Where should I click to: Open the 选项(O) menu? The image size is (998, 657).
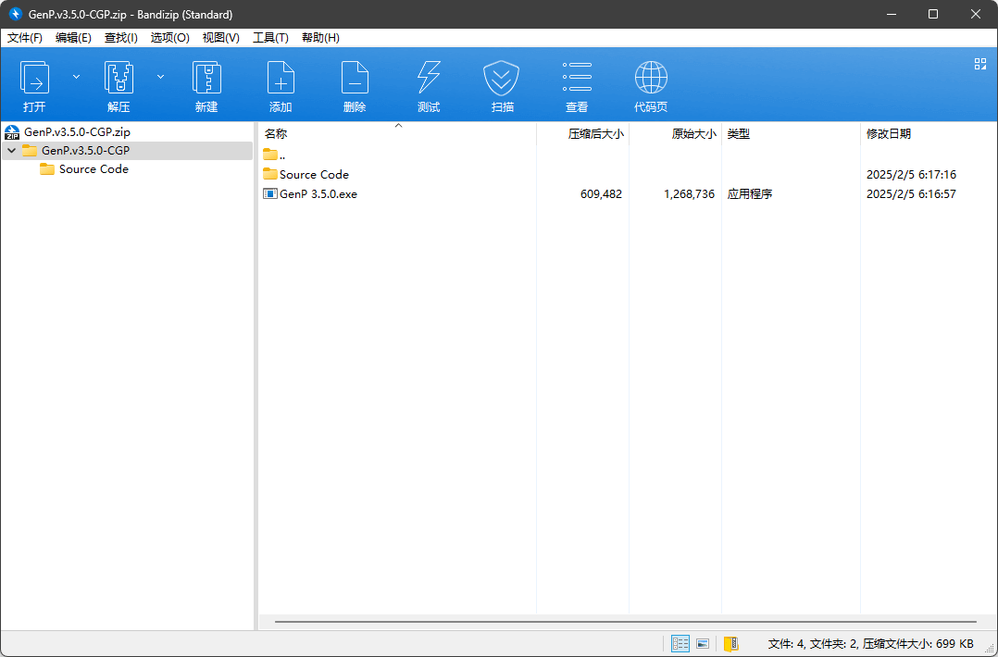pos(170,38)
